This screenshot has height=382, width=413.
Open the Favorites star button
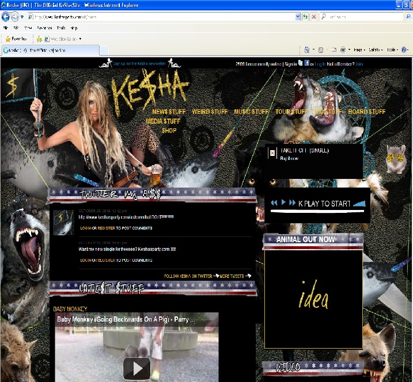tap(16, 39)
